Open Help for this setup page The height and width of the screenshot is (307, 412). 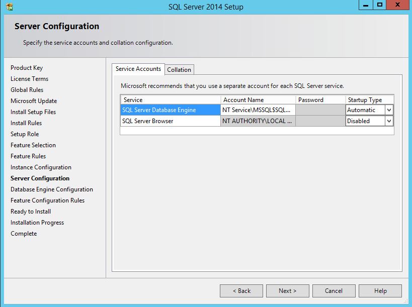coord(380,291)
